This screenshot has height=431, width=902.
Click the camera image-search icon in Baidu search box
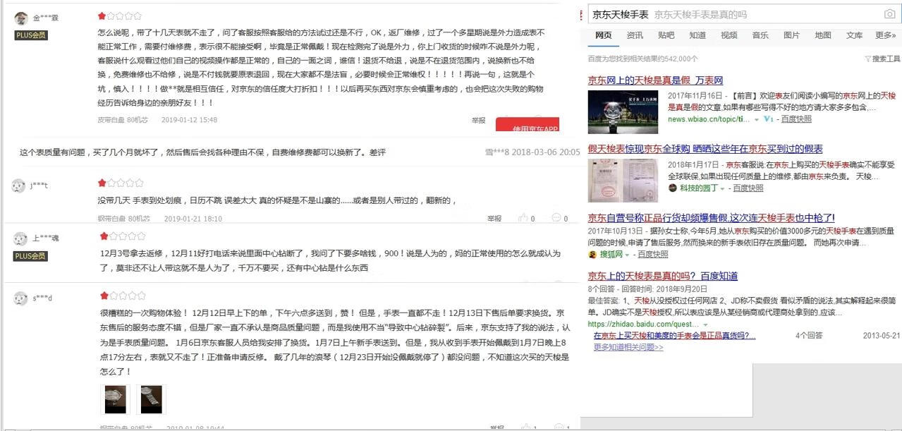coord(890,14)
